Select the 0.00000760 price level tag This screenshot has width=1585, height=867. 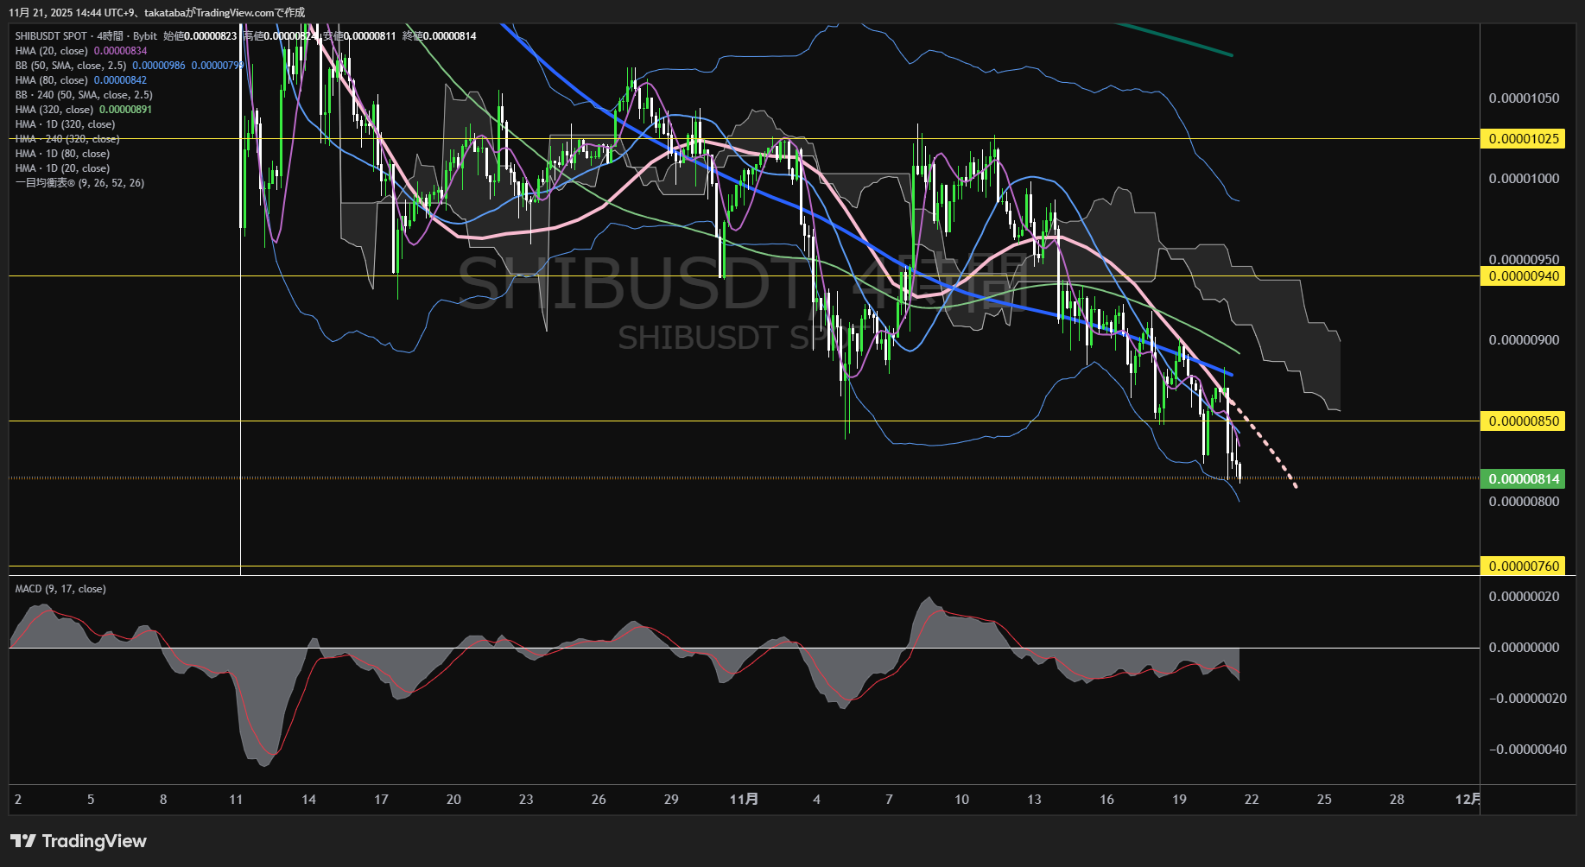(1524, 566)
